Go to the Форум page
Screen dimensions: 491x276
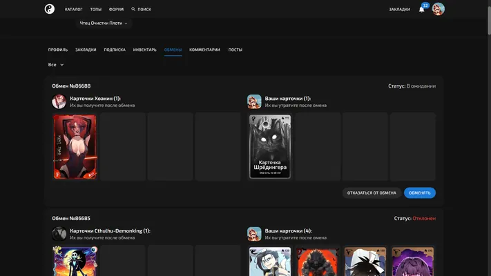tap(116, 10)
